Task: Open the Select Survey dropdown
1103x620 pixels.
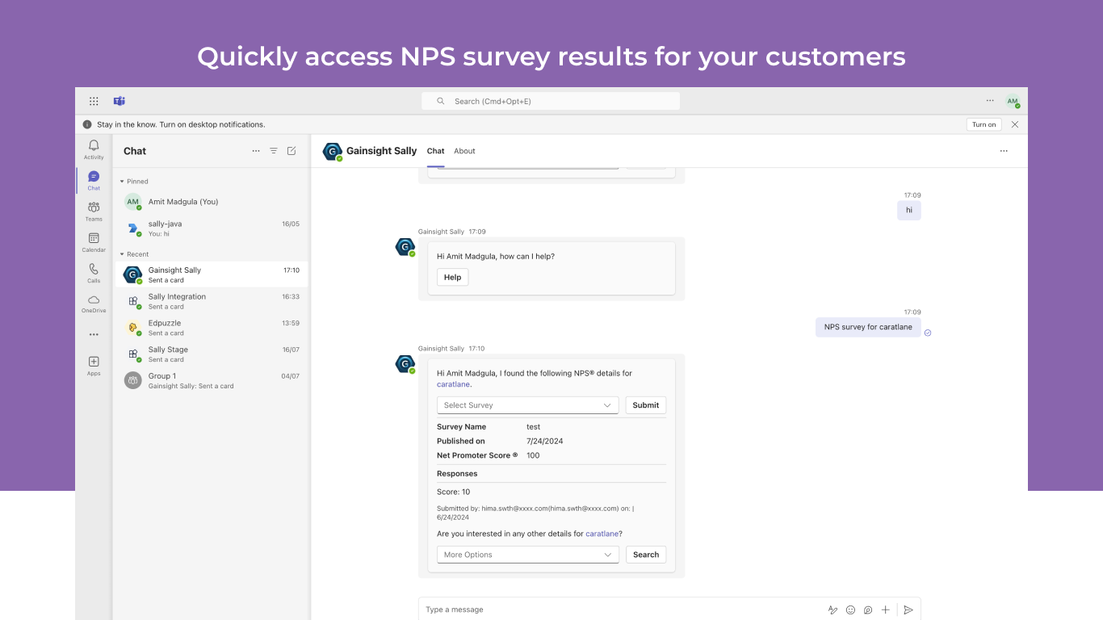Action: point(527,405)
